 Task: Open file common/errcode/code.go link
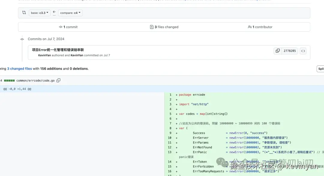pyautogui.click(x=35, y=80)
